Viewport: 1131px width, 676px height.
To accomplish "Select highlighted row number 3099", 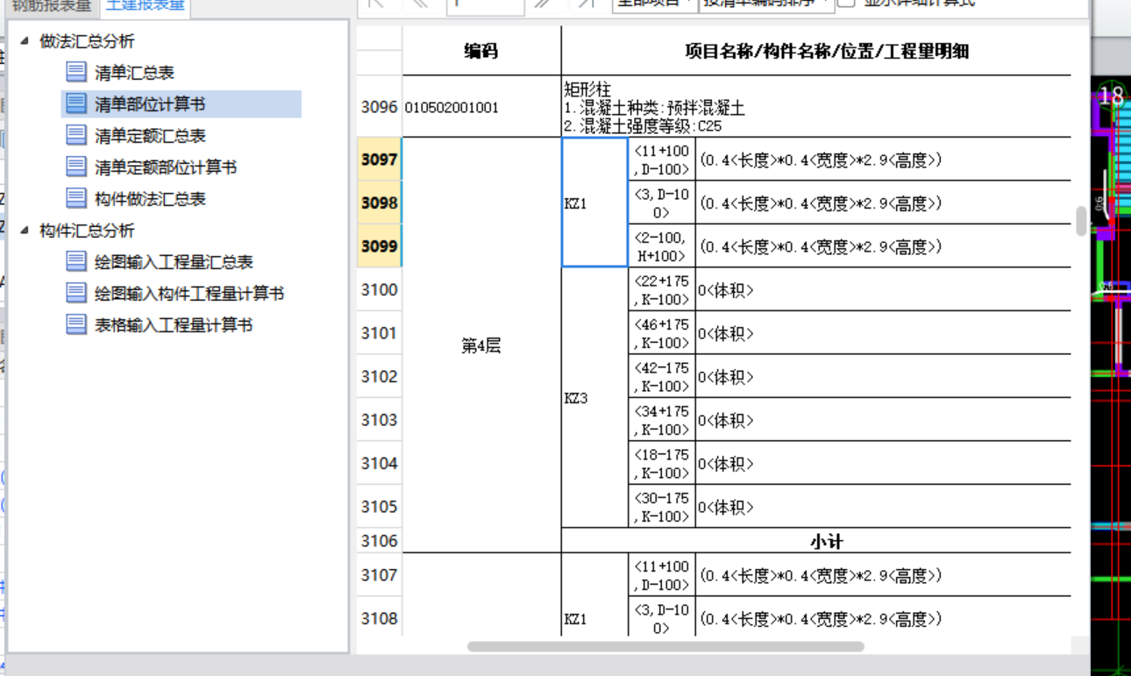I will click(380, 245).
